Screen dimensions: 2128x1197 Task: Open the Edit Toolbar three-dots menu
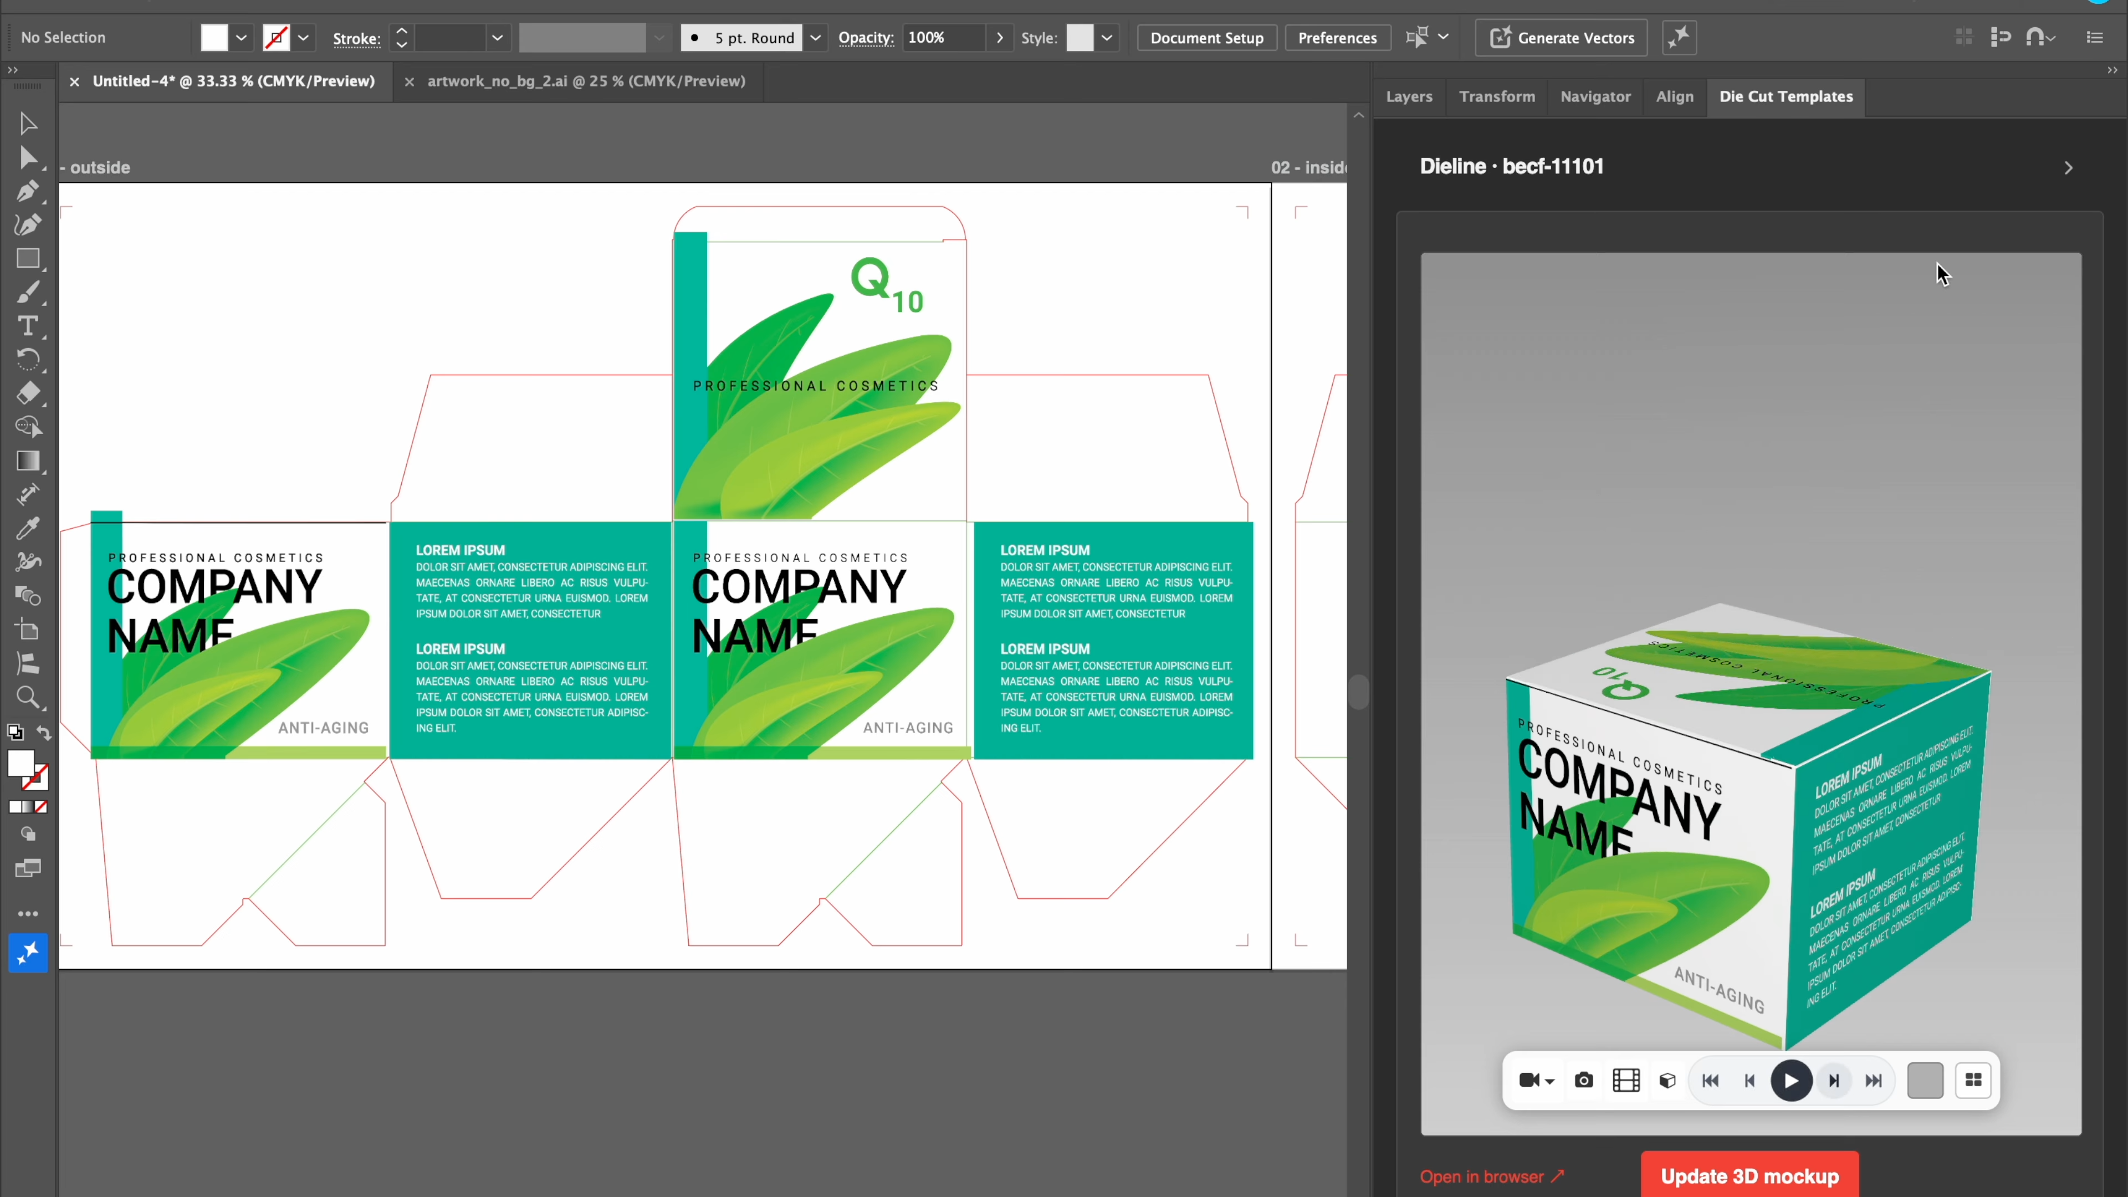[x=27, y=914]
